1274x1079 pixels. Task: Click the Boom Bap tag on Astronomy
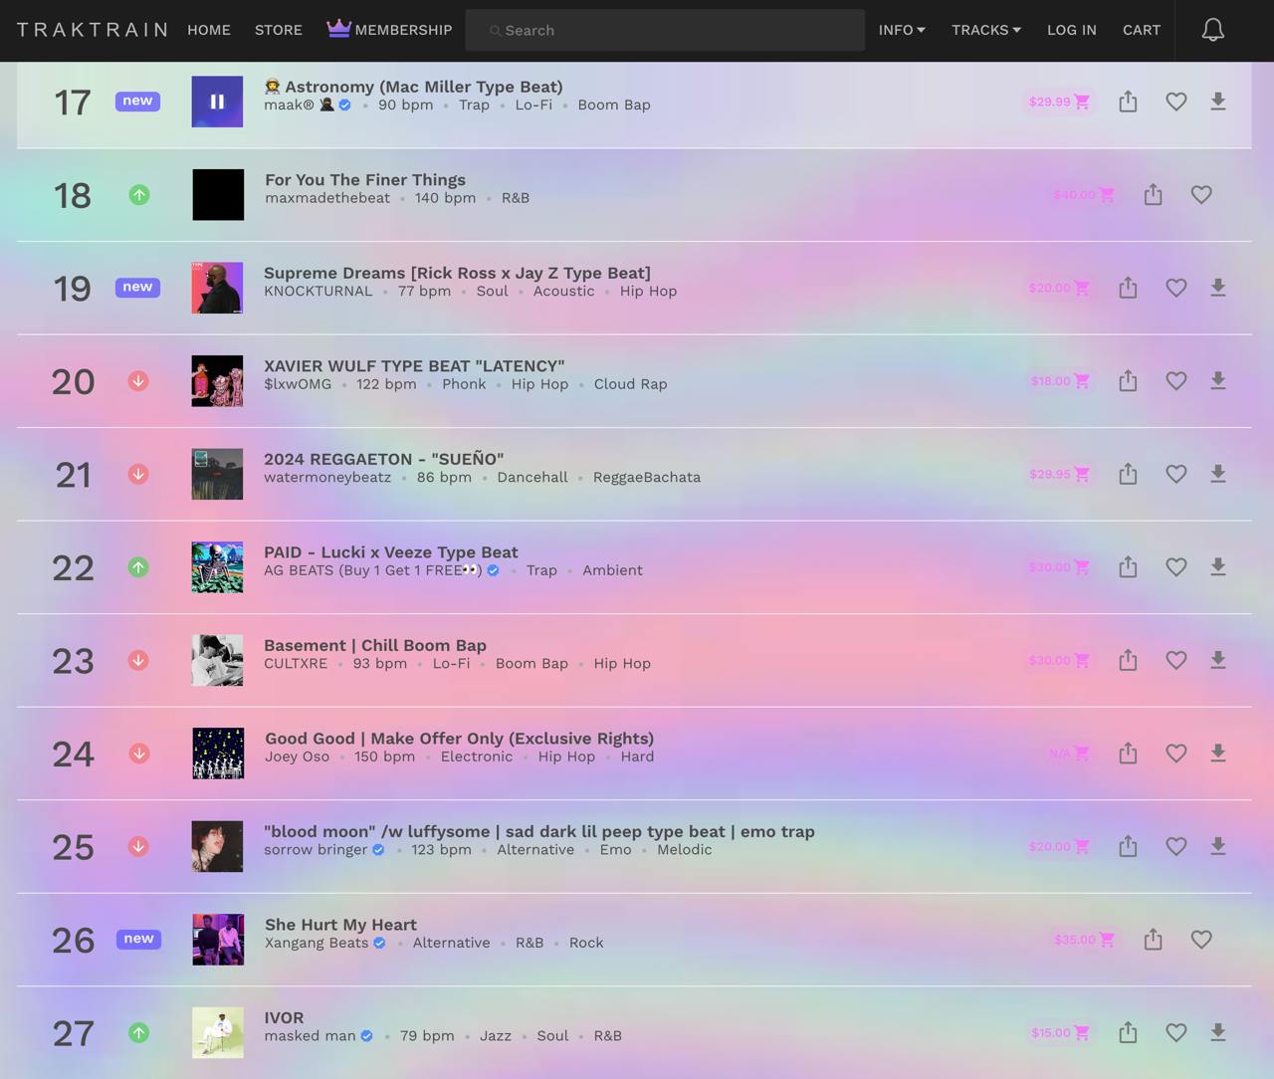[614, 105]
